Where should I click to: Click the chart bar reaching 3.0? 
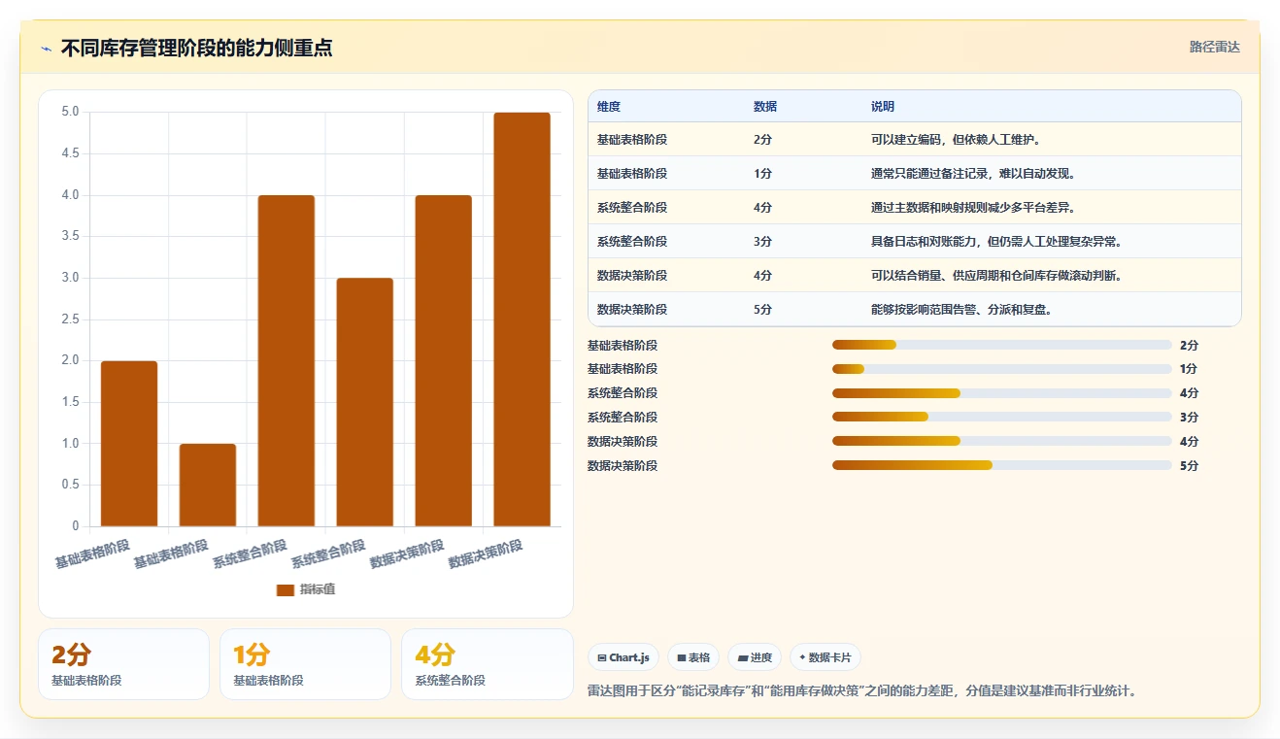pyautogui.click(x=365, y=402)
